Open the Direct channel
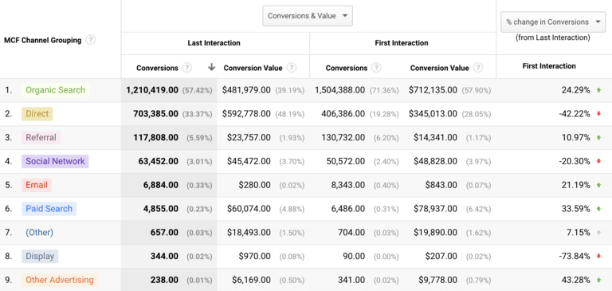The width and height of the screenshot is (612, 291). click(37, 114)
